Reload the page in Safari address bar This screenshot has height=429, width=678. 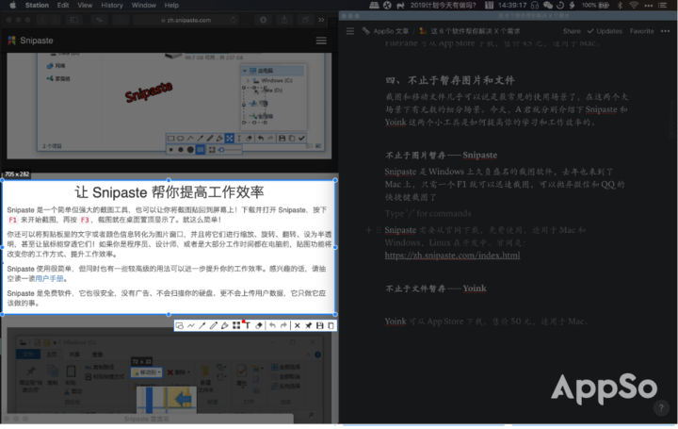[234, 20]
